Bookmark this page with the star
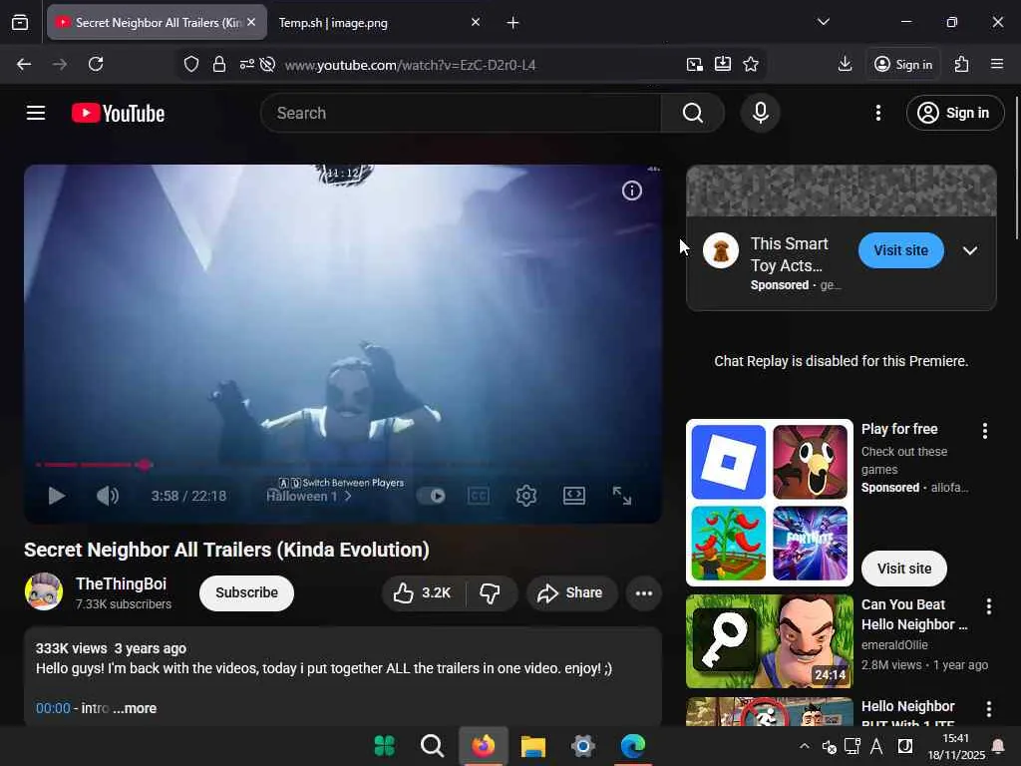This screenshot has width=1021, height=766. 751,64
